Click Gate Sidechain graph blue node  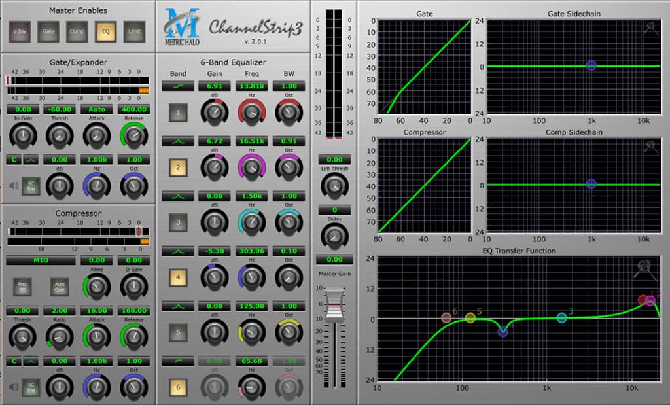coord(591,65)
